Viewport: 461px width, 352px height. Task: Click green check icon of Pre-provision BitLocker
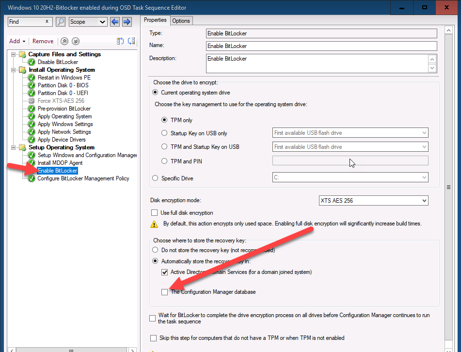(32, 109)
